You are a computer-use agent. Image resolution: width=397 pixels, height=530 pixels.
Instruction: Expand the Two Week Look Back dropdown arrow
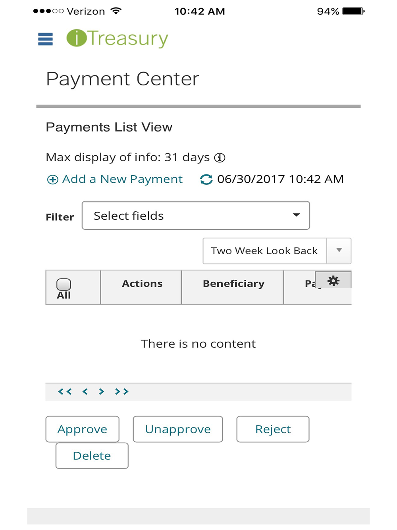[339, 251]
